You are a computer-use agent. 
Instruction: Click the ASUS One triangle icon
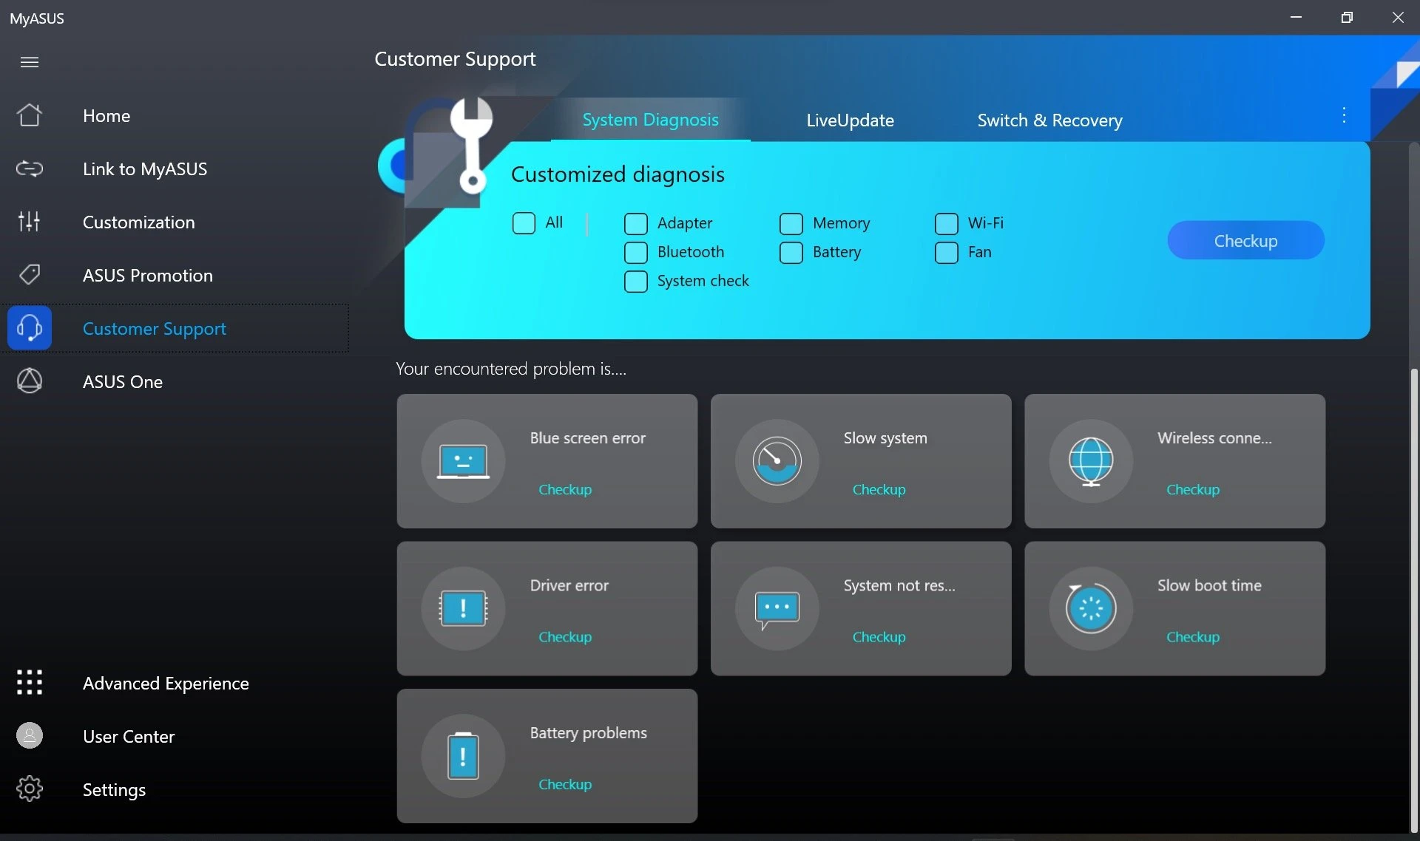[30, 381]
